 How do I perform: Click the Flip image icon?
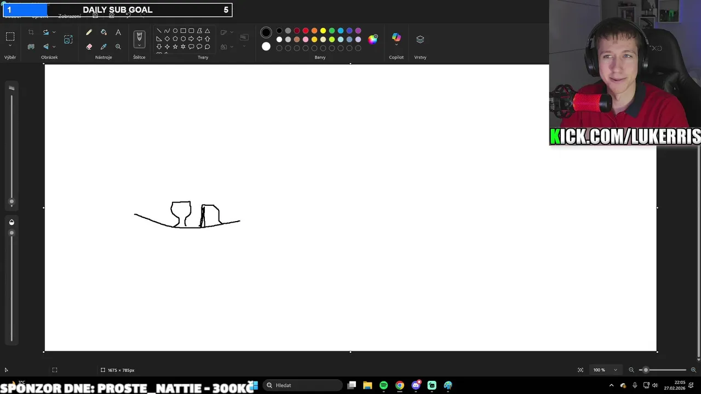point(46,47)
